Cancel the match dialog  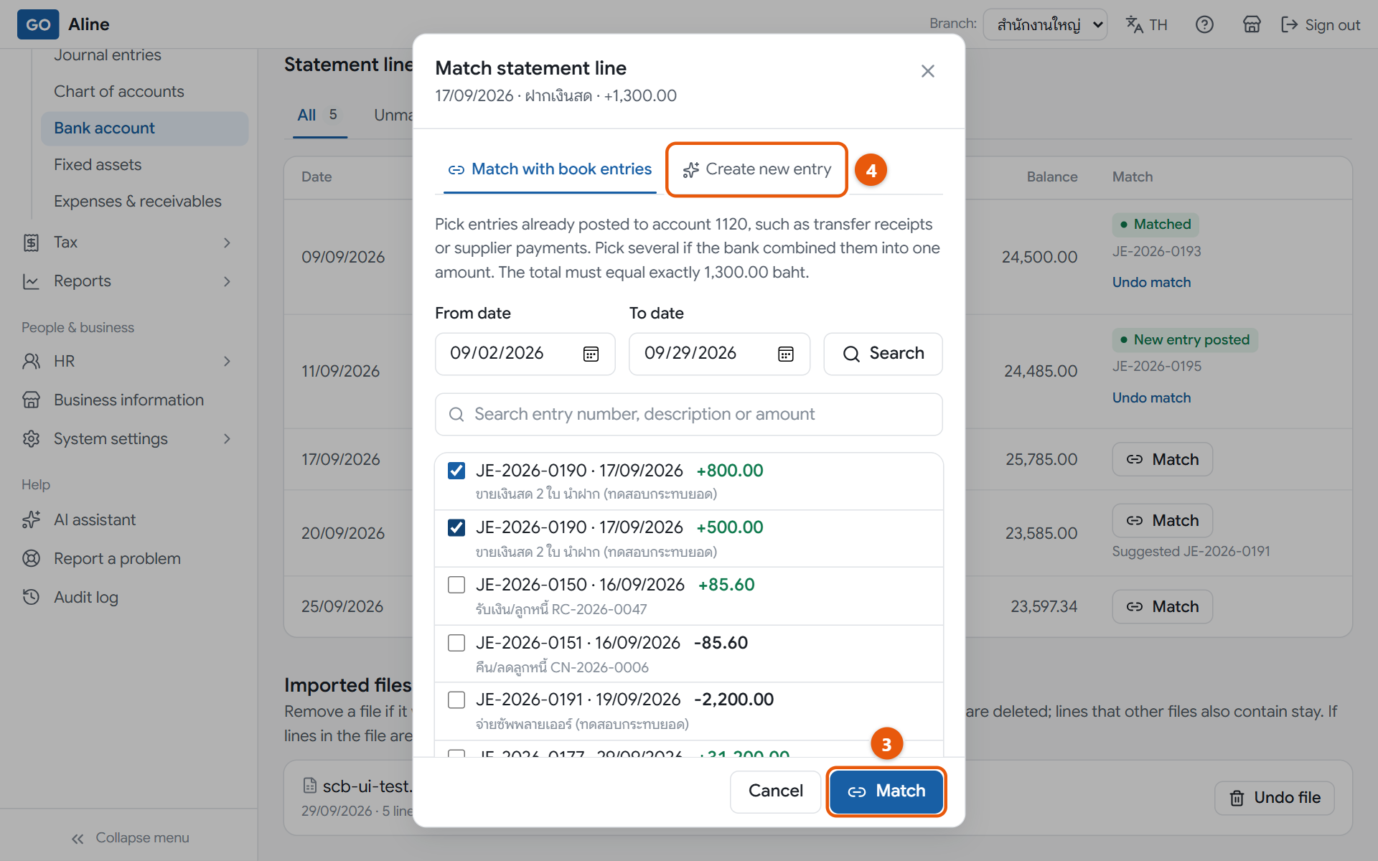coord(775,791)
